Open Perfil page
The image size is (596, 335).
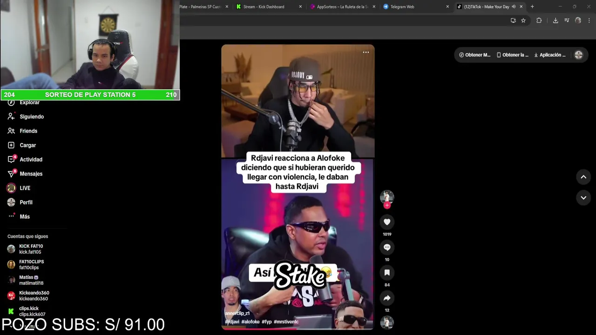[x=26, y=202]
